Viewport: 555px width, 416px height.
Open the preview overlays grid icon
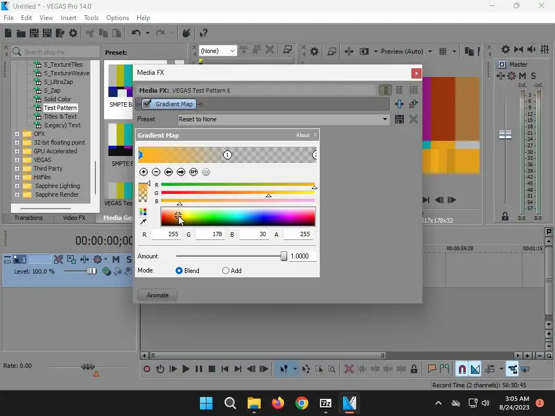443,51
